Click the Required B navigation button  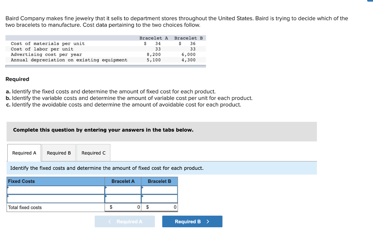192,221
